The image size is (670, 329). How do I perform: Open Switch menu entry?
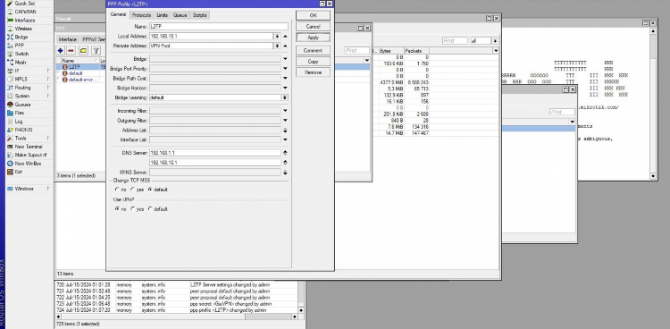21,54
